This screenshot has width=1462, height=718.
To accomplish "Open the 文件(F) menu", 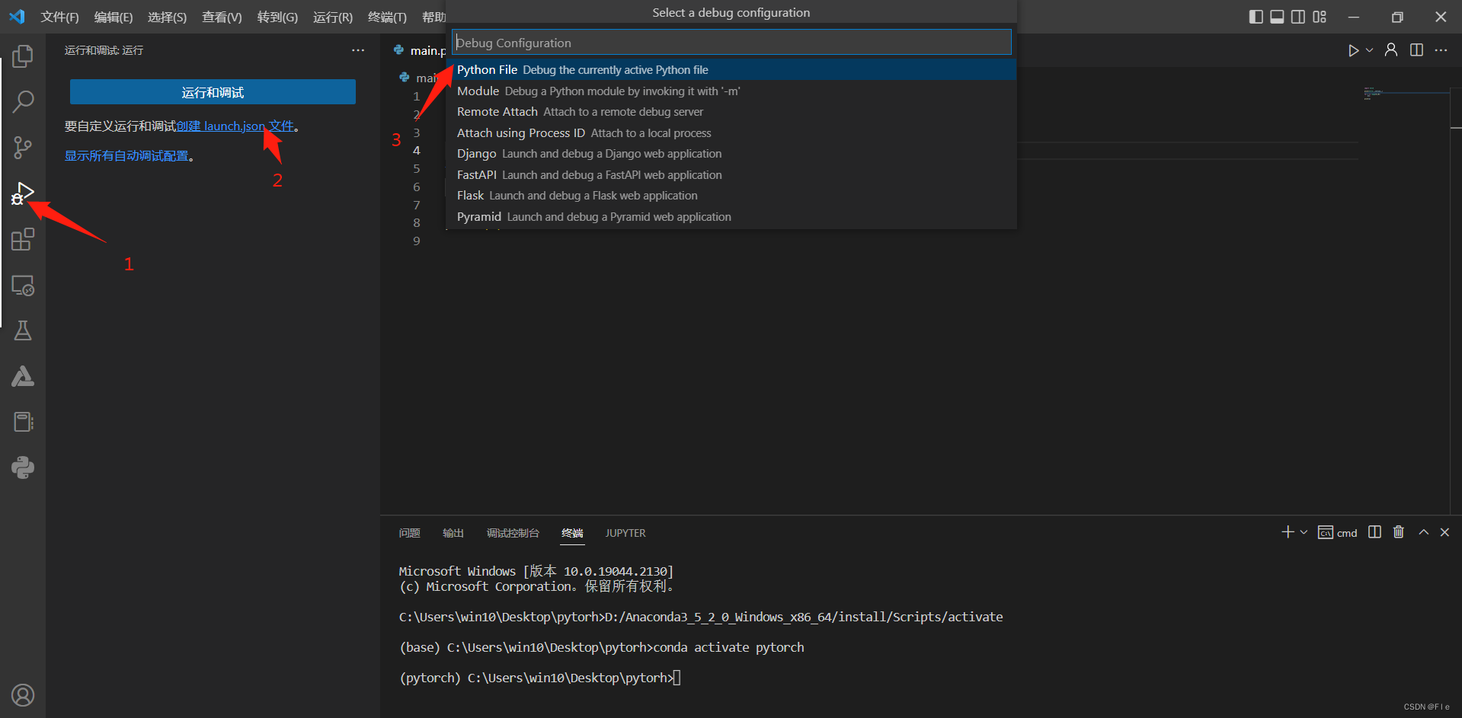I will [x=59, y=17].
